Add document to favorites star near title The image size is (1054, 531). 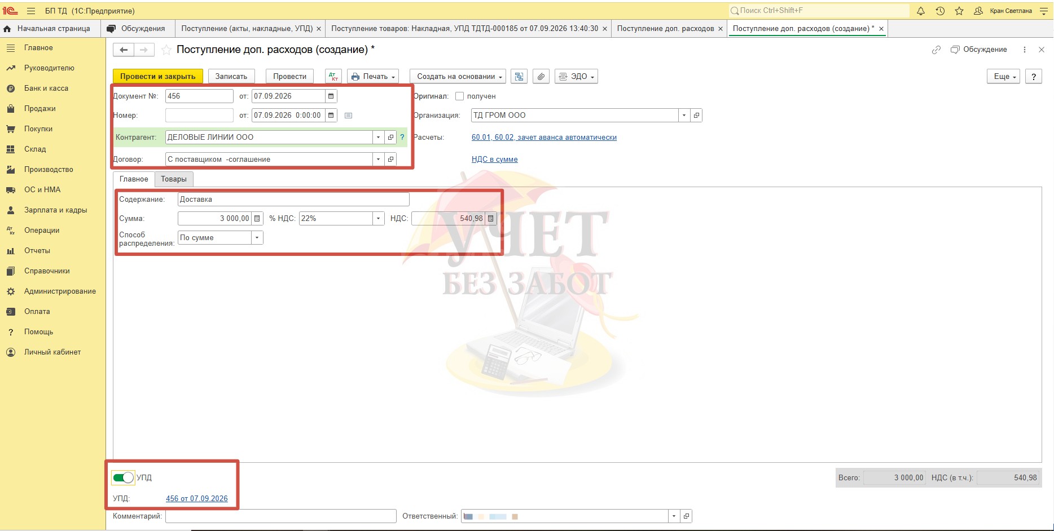(166, 50)
